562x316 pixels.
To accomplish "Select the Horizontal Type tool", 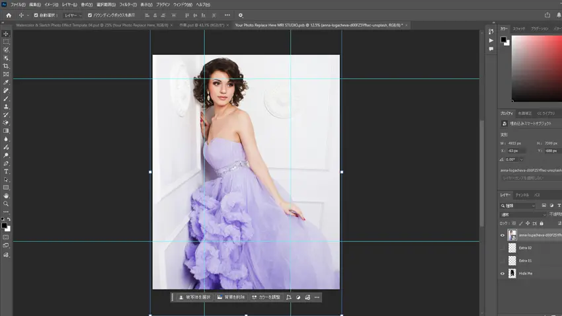I will point(6,171).
